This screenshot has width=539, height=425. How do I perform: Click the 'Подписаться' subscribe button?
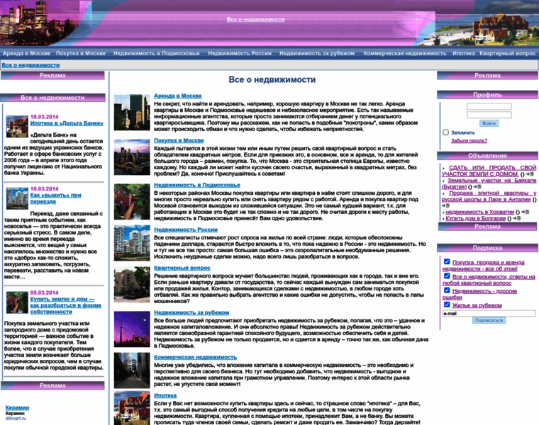[489, 320]
